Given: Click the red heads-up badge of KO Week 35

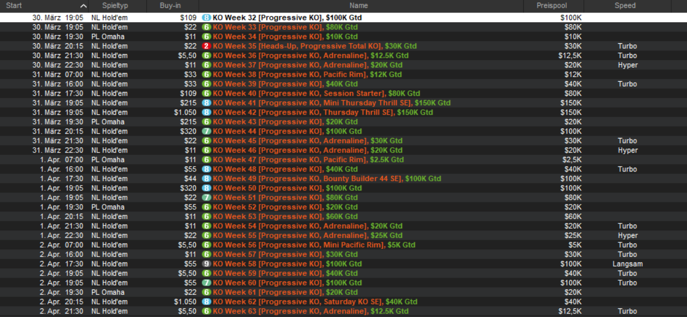Looking at the screenshot, I should pyautogui.click(x=206, y=46).
